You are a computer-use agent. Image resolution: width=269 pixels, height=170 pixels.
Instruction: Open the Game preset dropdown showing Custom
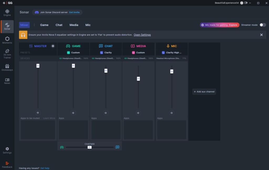[73, 52]
